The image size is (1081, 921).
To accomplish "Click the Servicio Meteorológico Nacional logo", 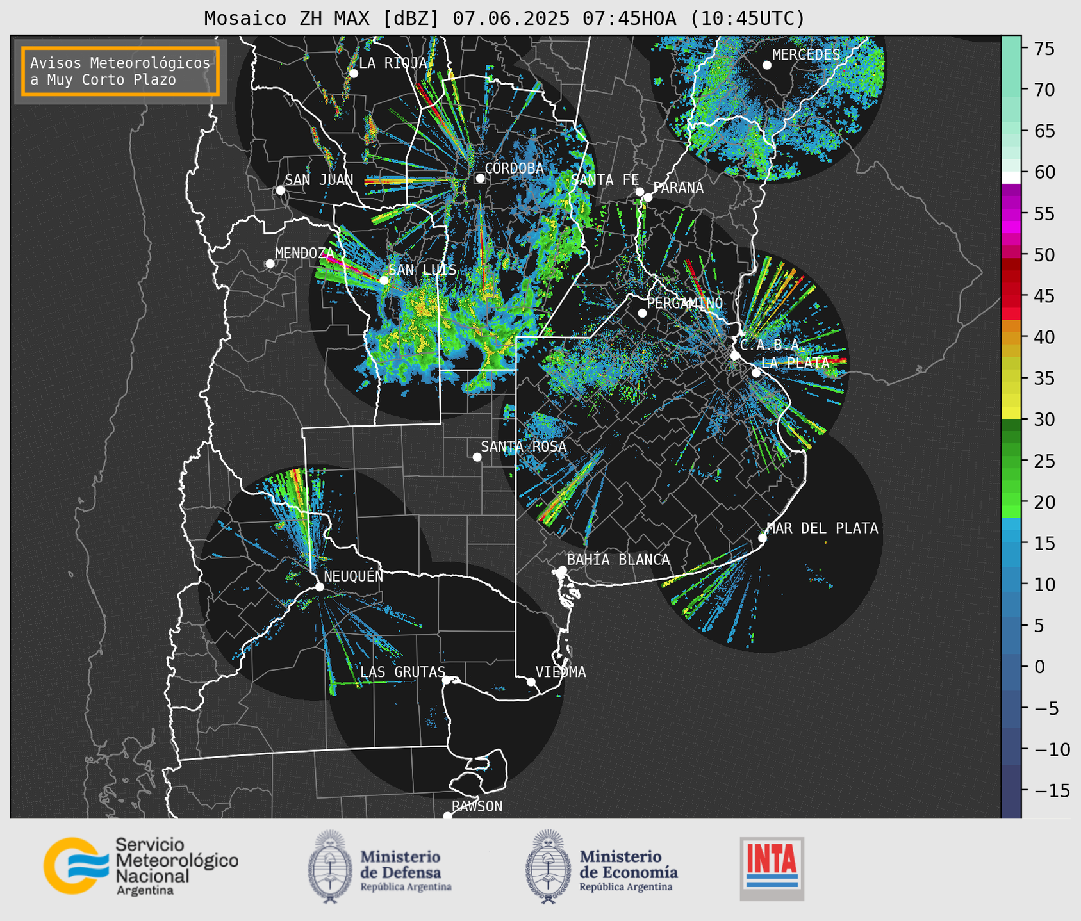I will (x=140, y=866).
